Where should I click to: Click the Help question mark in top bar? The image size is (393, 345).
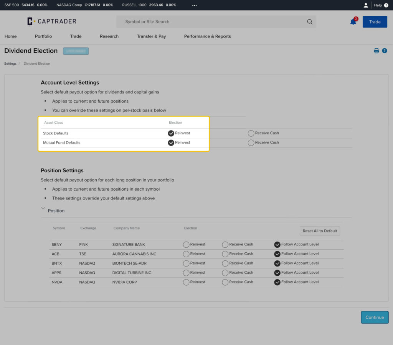[386, 5]
